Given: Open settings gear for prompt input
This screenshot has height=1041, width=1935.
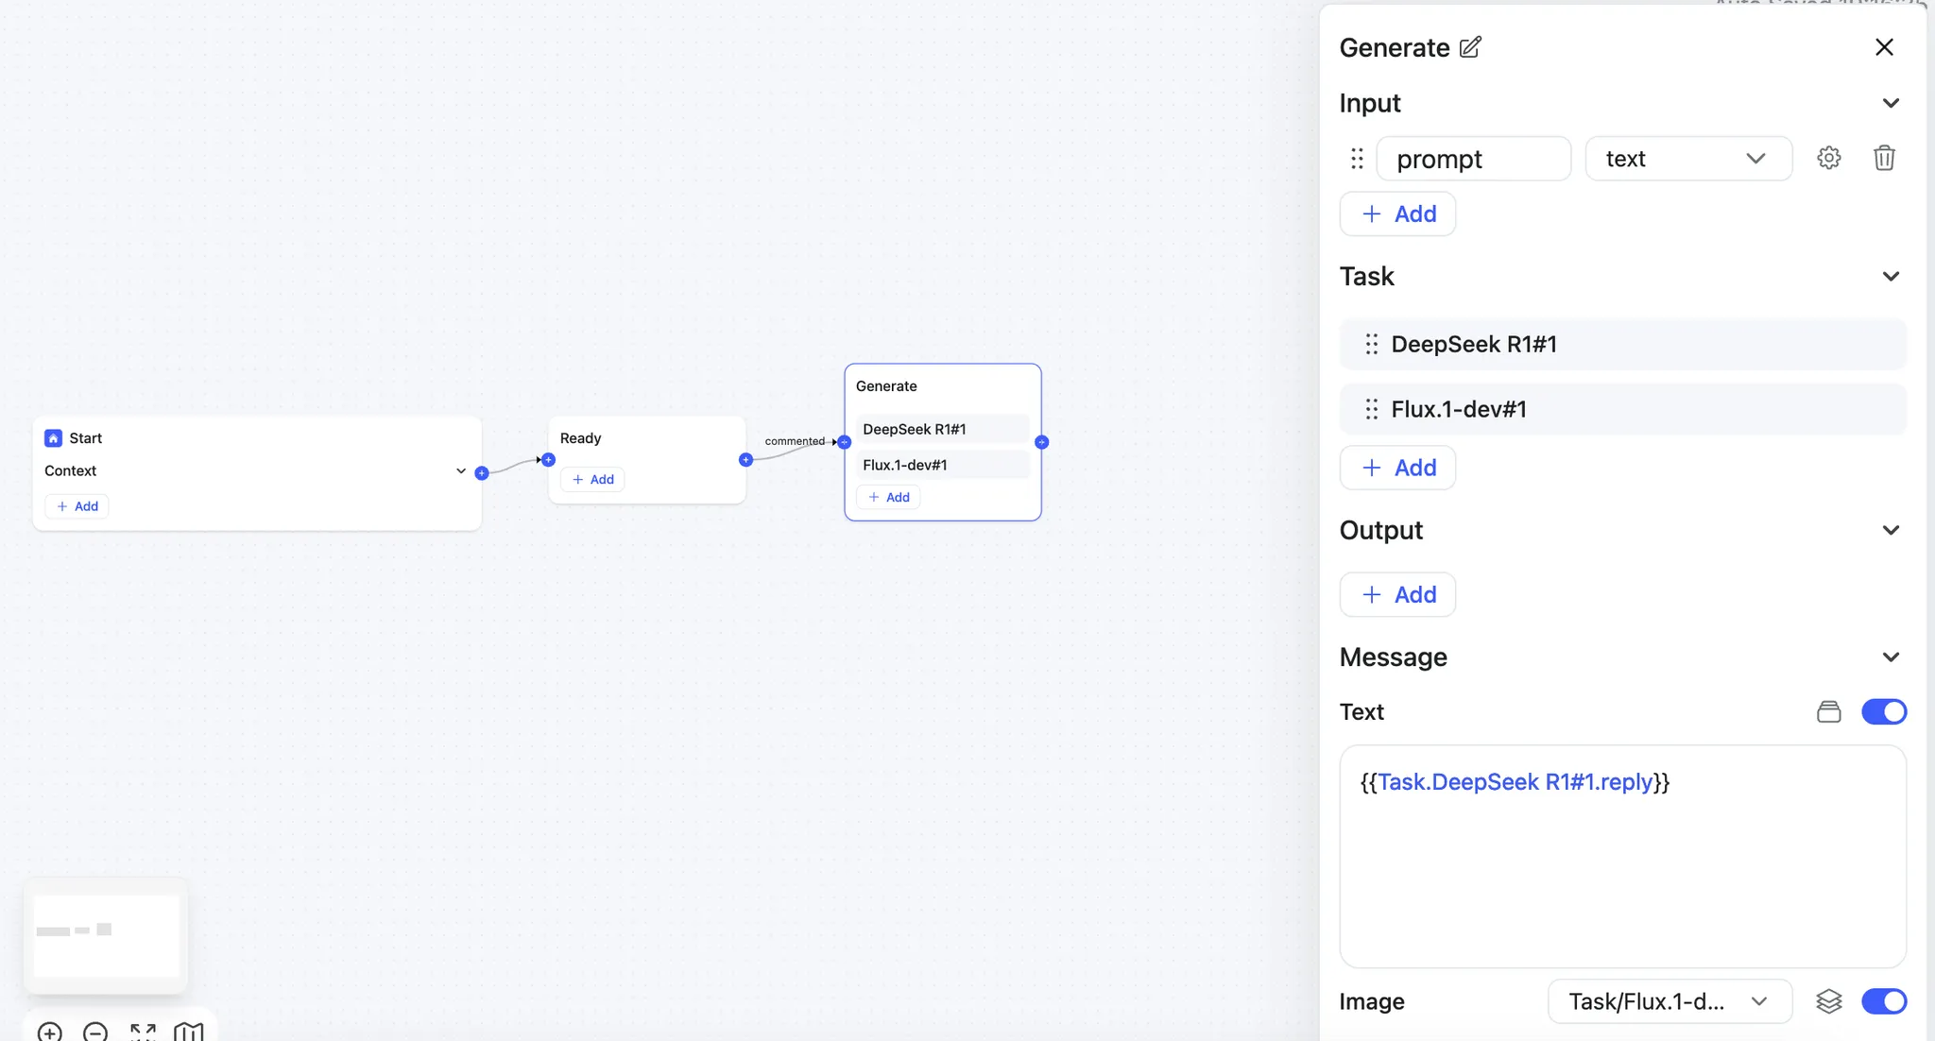Looking at the screenshot, I should tap(1828, 158).
